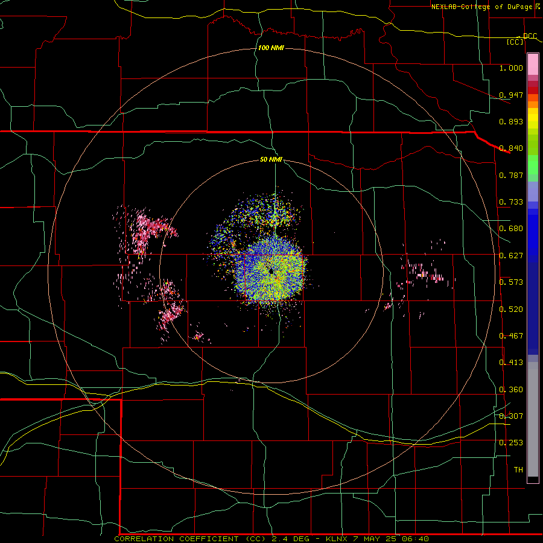Screen dimensions: 543x543
Task: Click the [CC] legend title
Action: pos(515,42)
